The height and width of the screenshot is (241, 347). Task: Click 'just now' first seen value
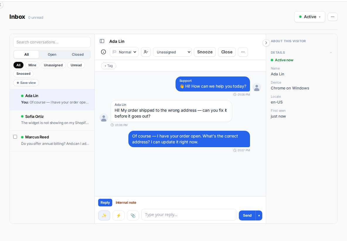278,116
